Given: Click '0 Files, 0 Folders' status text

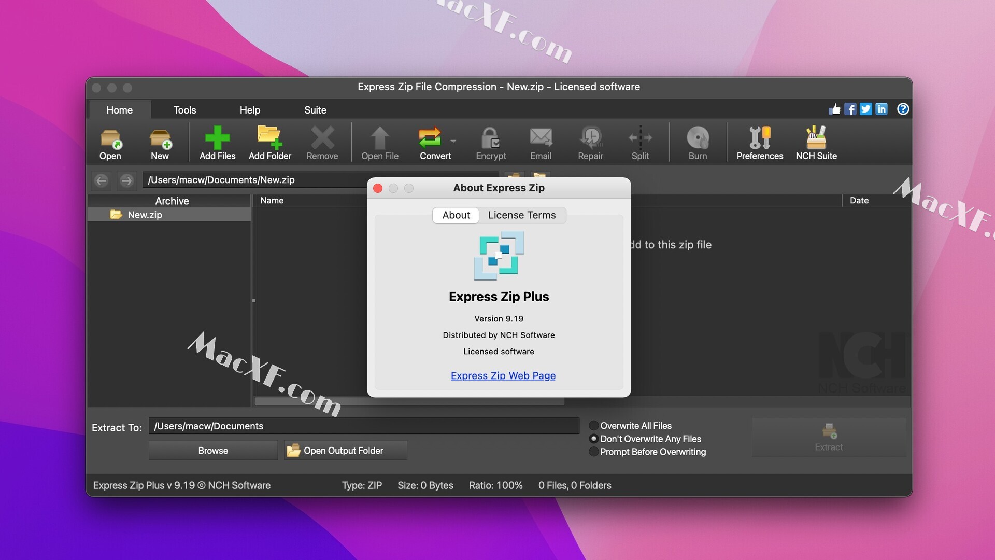Looking at the screenshot, I should pyautogui.click(x=575, y=485).
